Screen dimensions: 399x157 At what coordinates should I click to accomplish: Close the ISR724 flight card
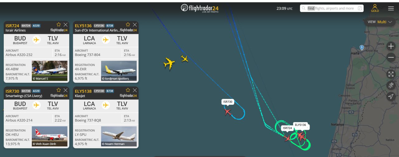[x=65, y=24]
